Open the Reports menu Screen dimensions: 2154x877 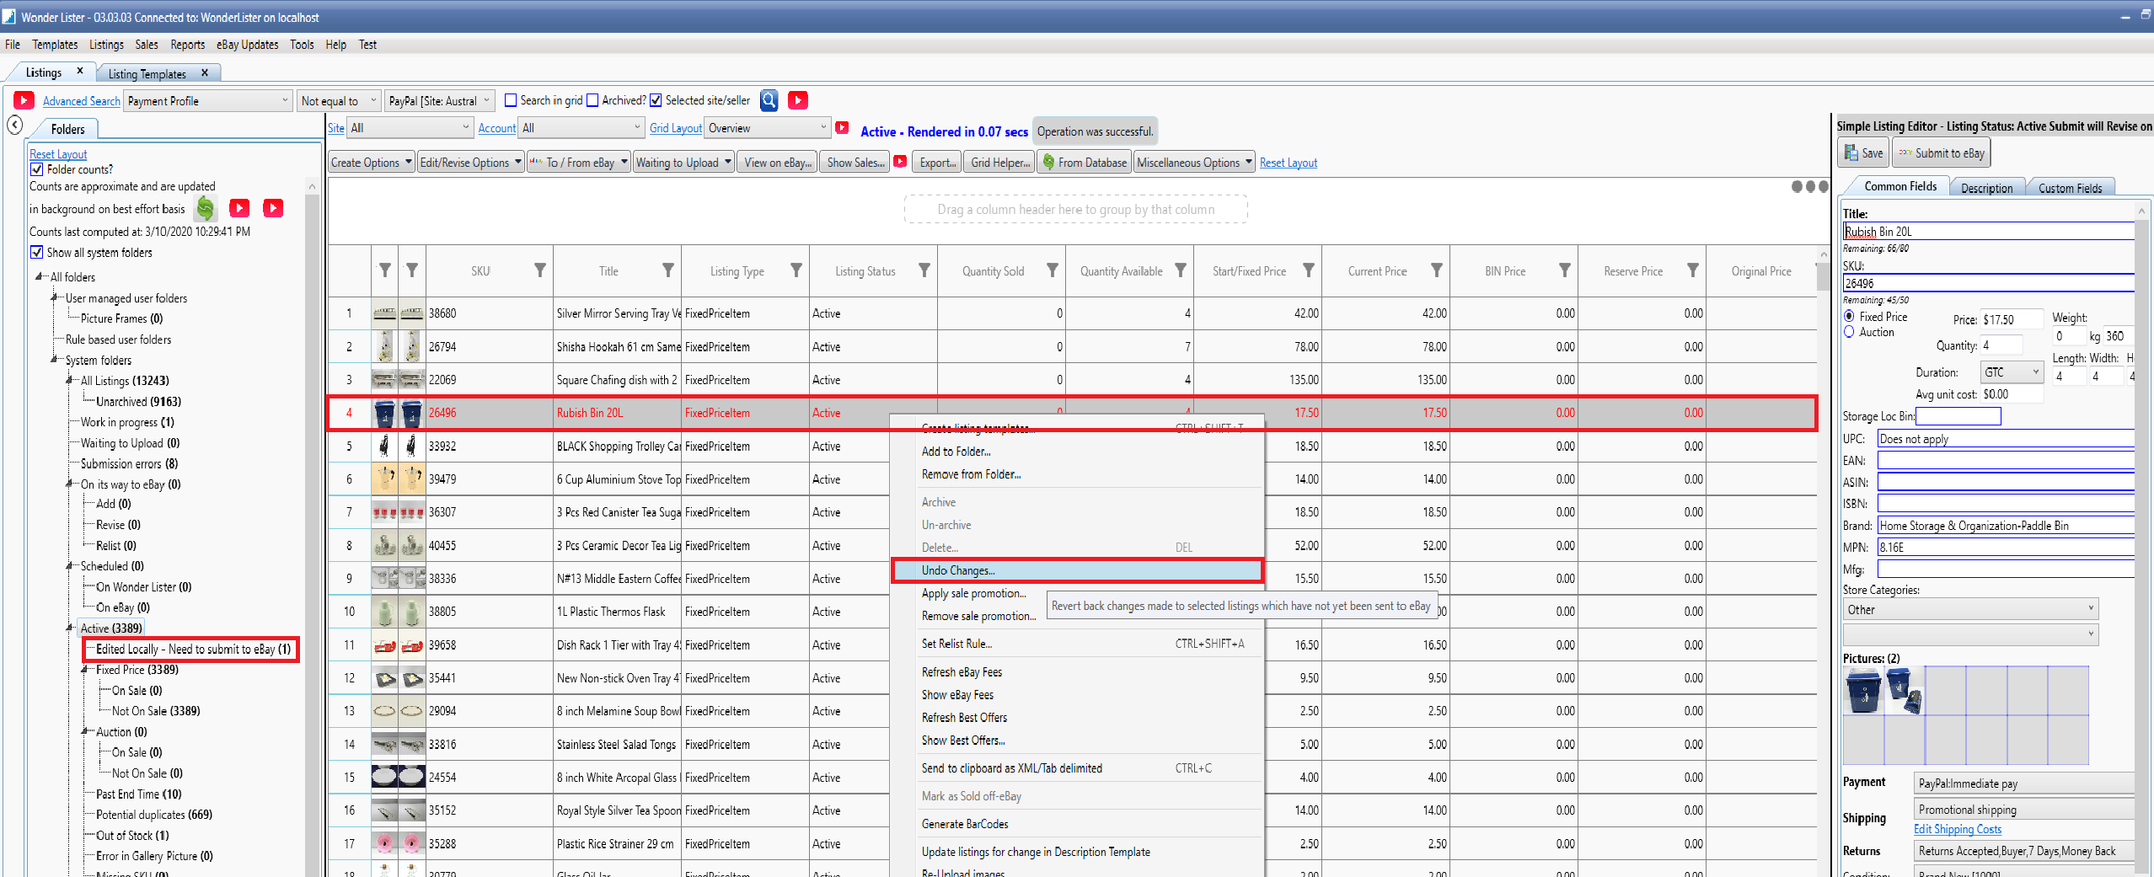187,45
